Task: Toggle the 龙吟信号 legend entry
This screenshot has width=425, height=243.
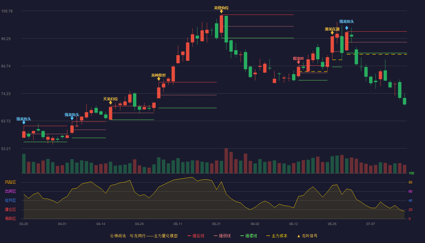Action: coord(307,236)
